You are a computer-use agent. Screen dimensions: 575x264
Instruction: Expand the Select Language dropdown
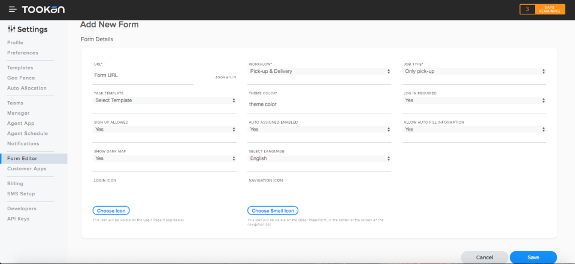point(319,158)
